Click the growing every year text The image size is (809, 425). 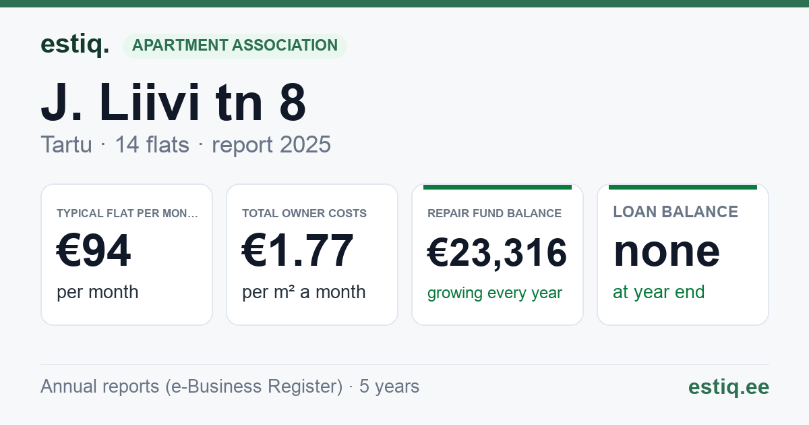pyautogui.click(x=495, y=293)
